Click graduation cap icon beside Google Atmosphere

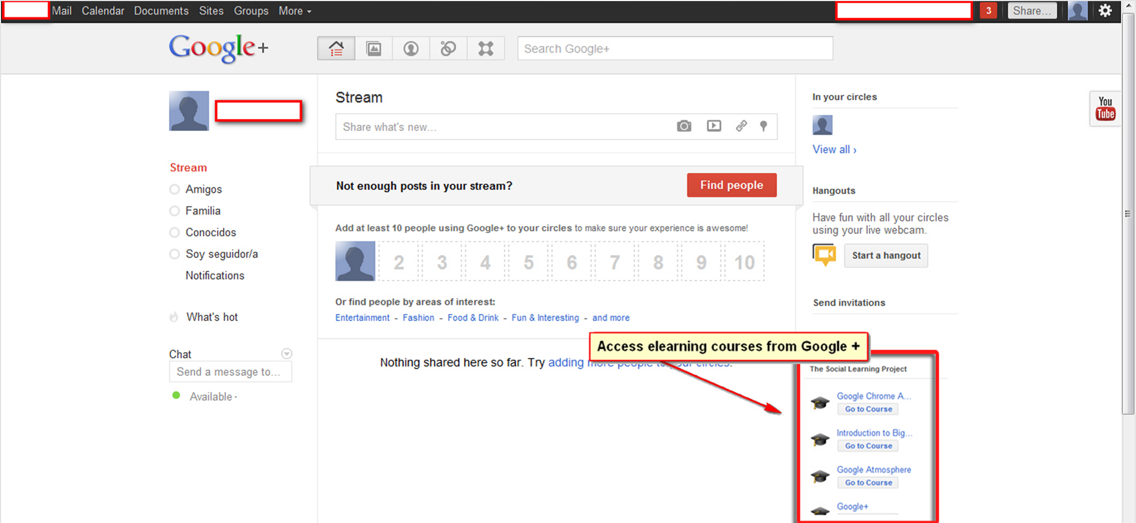click(820, 476)
